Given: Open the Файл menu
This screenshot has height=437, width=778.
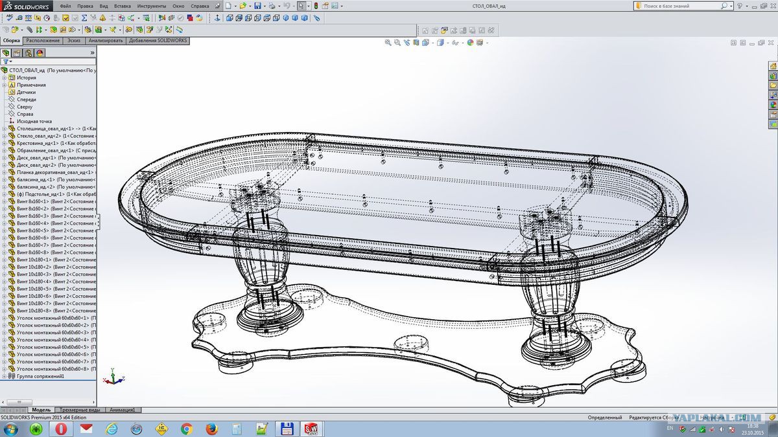Looking at the screenshot, I should (65, 6).
